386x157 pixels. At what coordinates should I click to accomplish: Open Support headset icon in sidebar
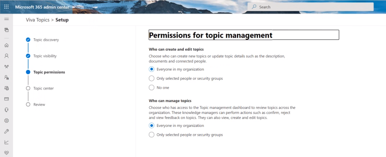[6, 110]
